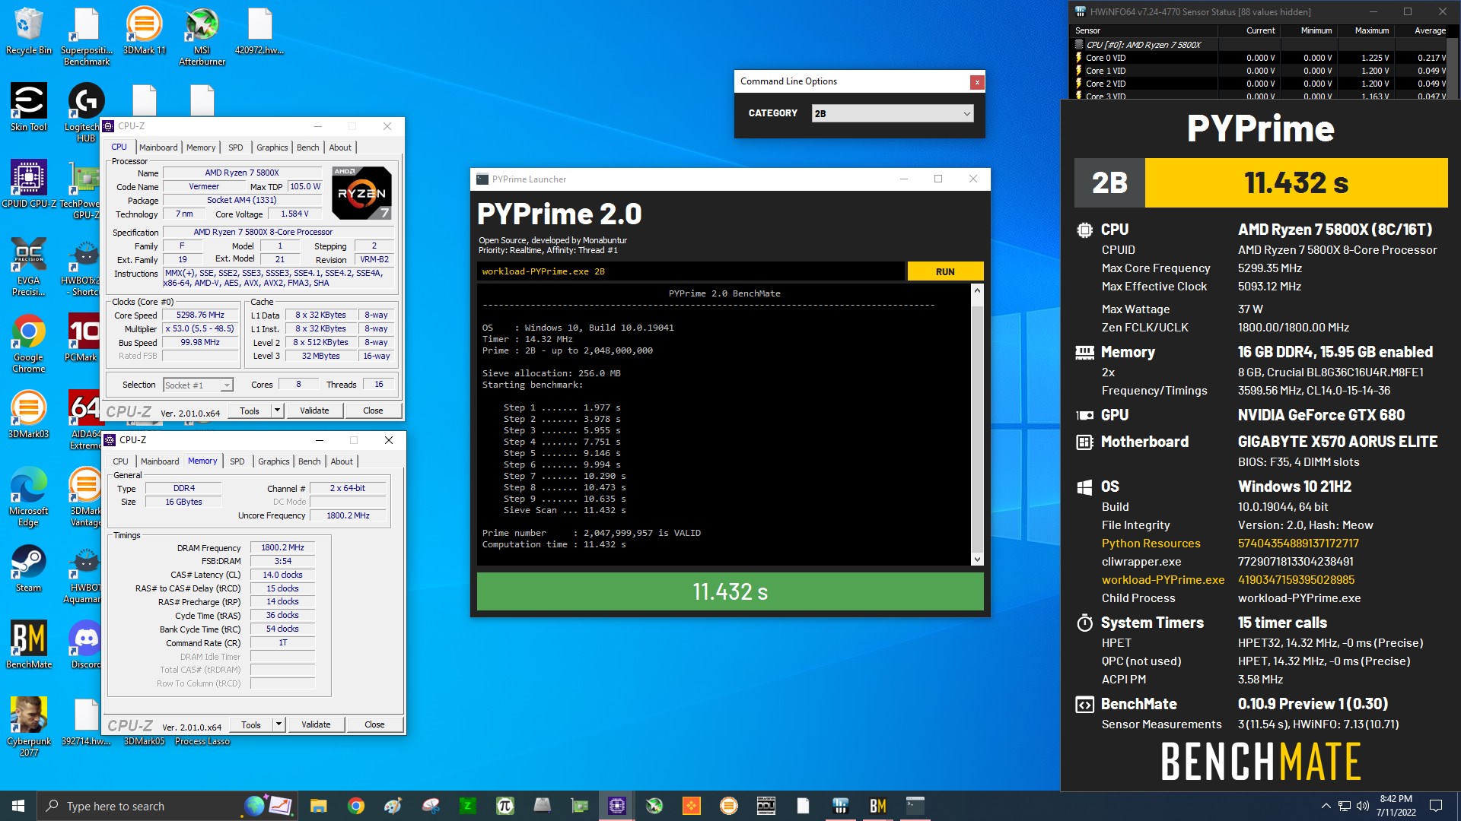The height and width of the screenshot is (821, 1461).
Task: Select Core 0 VID row in HWiNFO
Action: pyautogui.click(x=1261, y=58)
